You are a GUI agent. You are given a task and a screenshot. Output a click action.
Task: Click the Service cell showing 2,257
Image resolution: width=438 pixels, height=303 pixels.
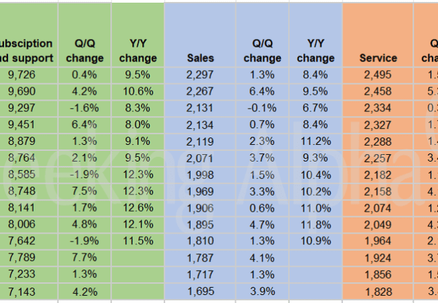pos(377,157)
